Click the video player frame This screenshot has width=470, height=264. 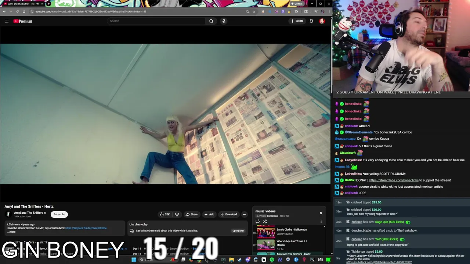(165, 114)
